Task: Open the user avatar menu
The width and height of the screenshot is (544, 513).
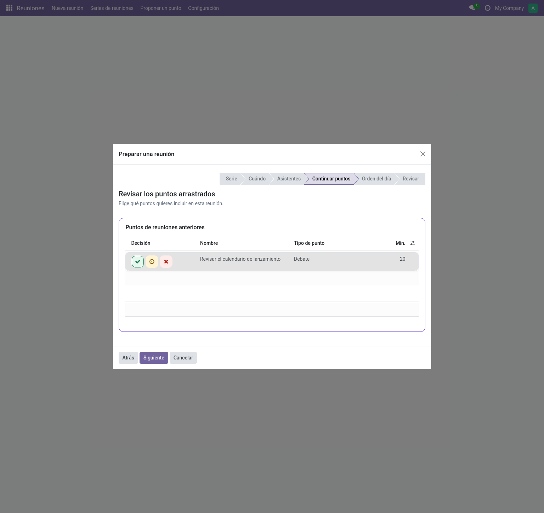Action: (533, 8)
